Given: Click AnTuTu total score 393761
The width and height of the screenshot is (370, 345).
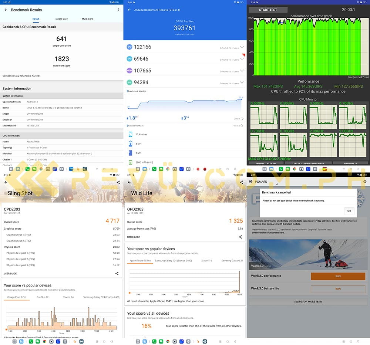Looking at the screenshot, I should click(x=185, y=28).
